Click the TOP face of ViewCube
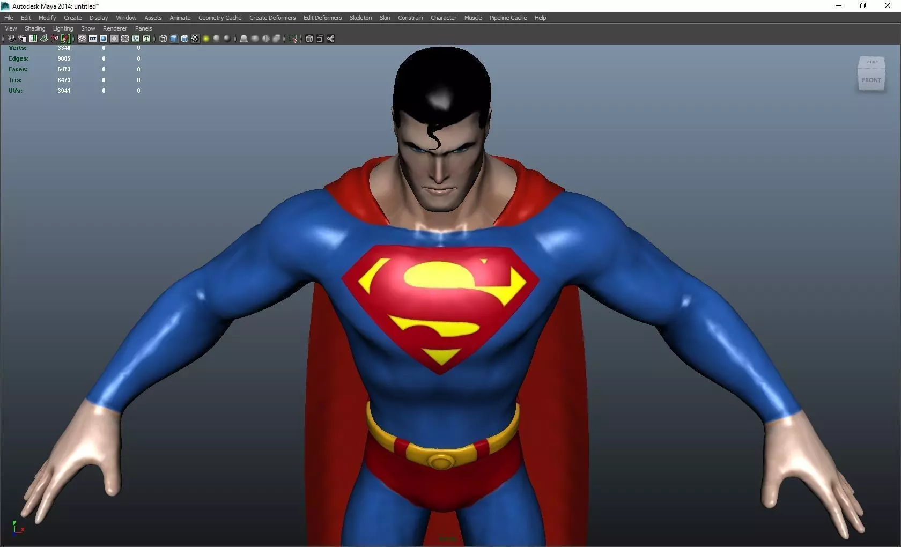Screen dimensions: 901x547 tap(872, 62)
